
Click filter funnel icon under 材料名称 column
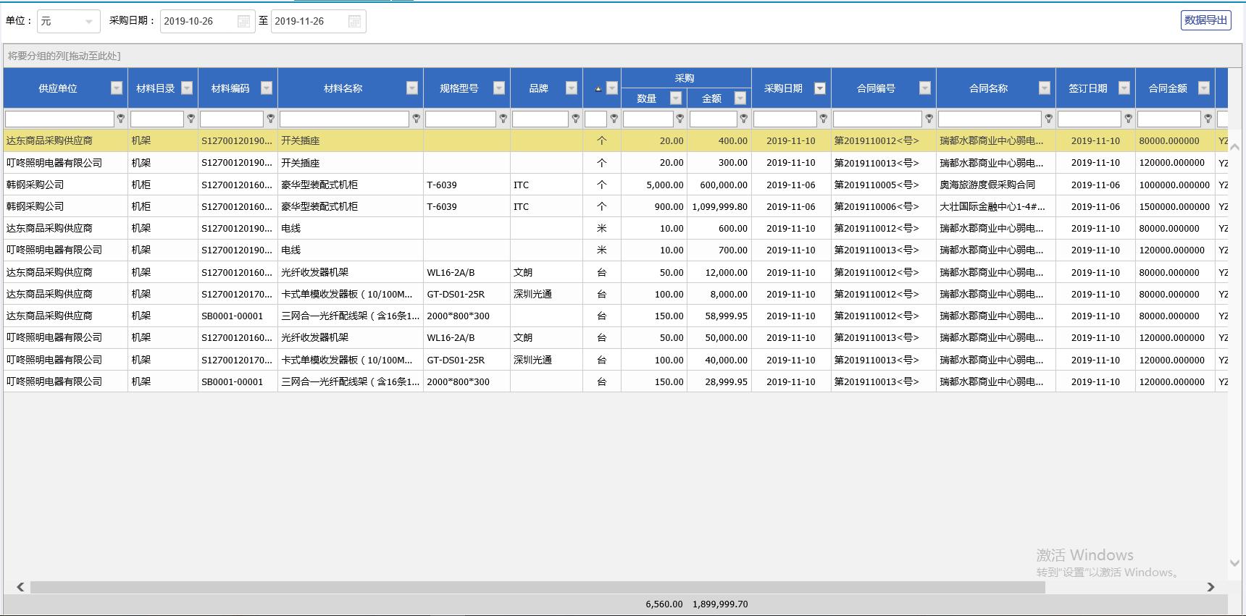[417, 119]
